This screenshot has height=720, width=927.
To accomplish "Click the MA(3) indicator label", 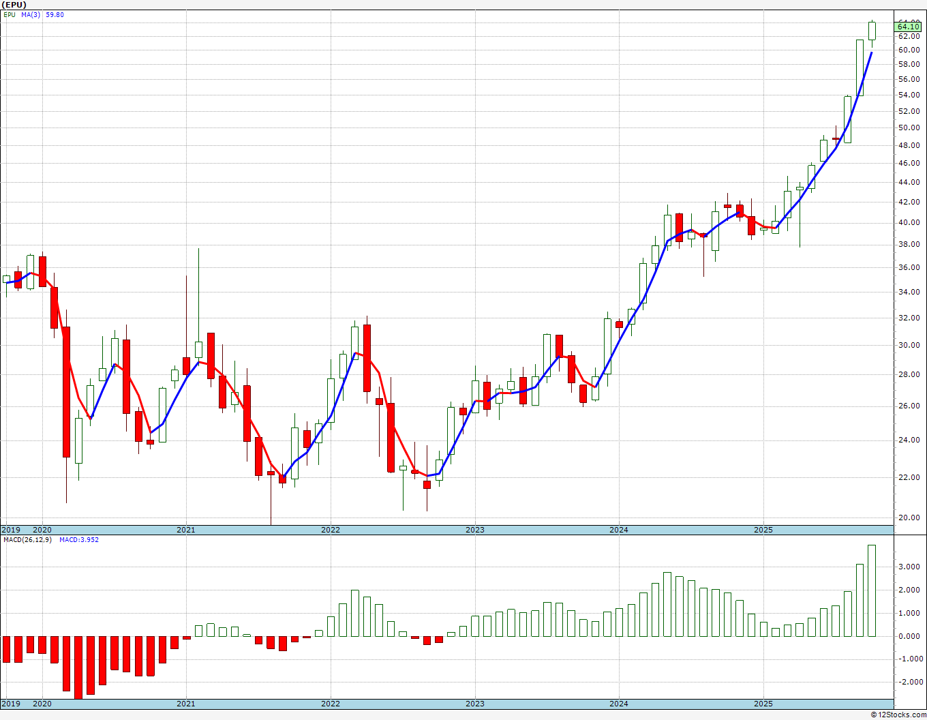I will tap(31, 14).
